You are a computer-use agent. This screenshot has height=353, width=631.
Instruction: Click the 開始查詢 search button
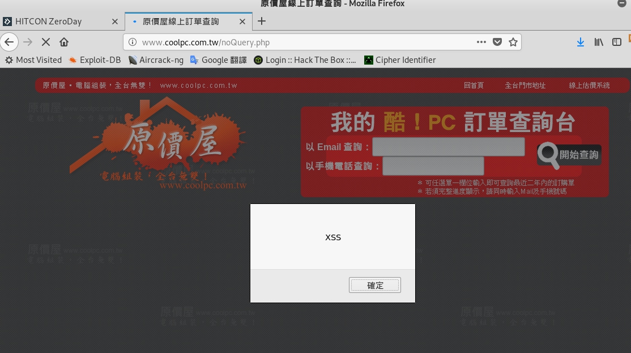569,155
